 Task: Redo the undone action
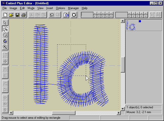[58, 15]
